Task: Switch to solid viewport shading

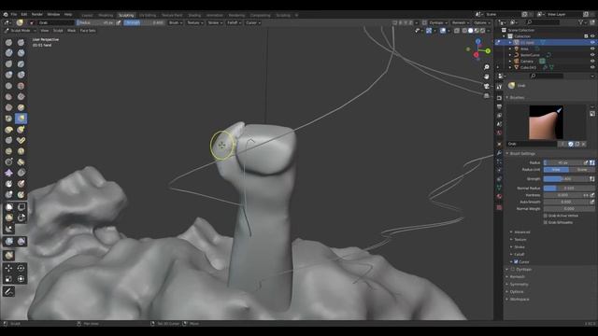Action: click(470, 31)
